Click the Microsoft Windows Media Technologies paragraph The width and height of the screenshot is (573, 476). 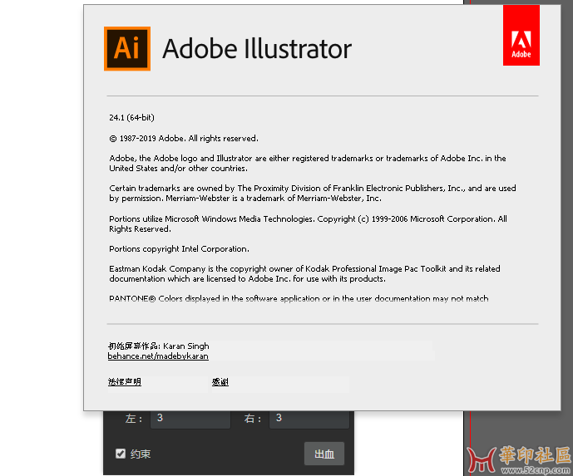[308, 223]
